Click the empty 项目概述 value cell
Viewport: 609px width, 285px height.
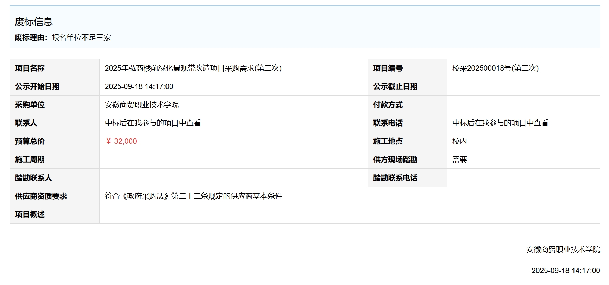[x=349, y=214]
